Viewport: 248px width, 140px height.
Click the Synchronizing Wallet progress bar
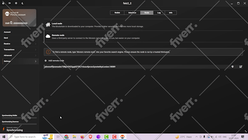pyautogui.click(x=19, y=118)
